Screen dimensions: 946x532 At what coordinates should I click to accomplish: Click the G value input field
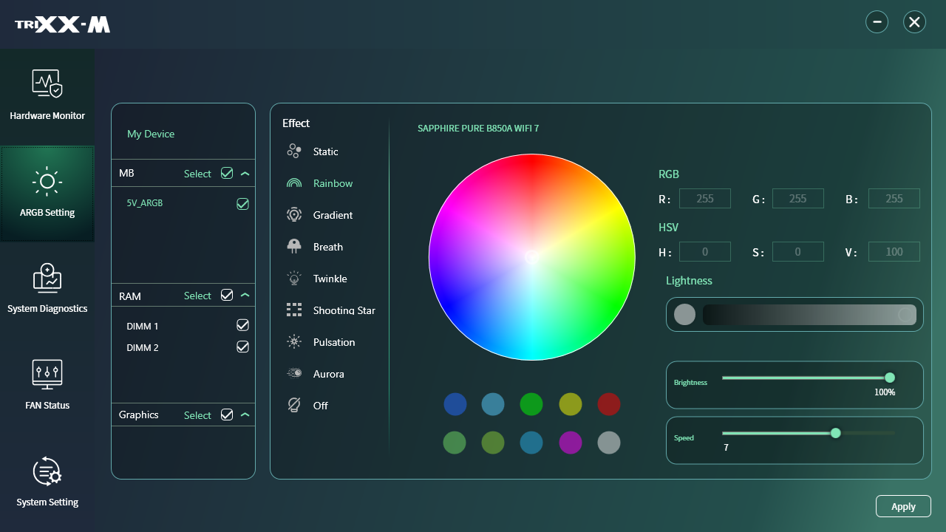coord(798,198)
